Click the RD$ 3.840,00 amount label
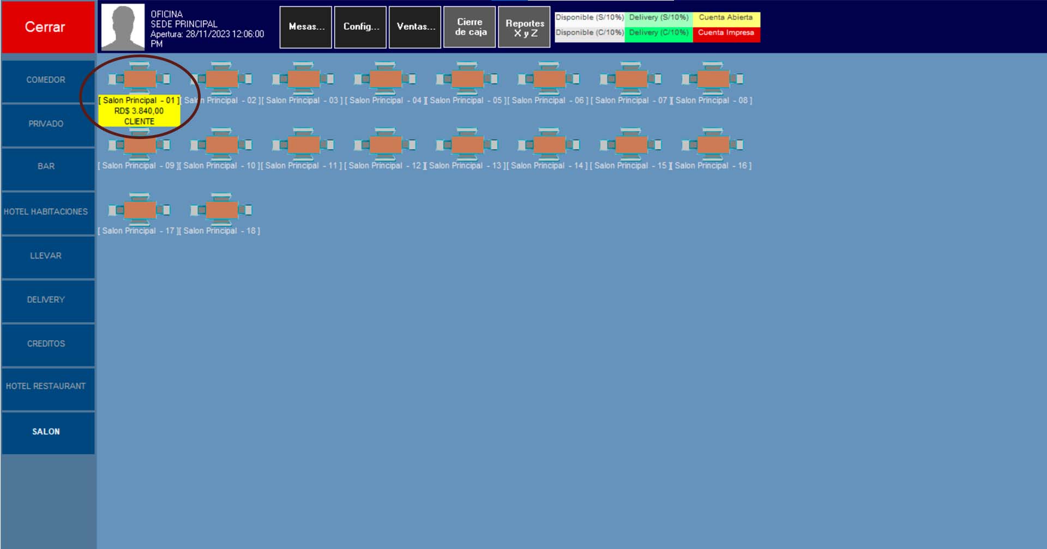 coord(139,111)
